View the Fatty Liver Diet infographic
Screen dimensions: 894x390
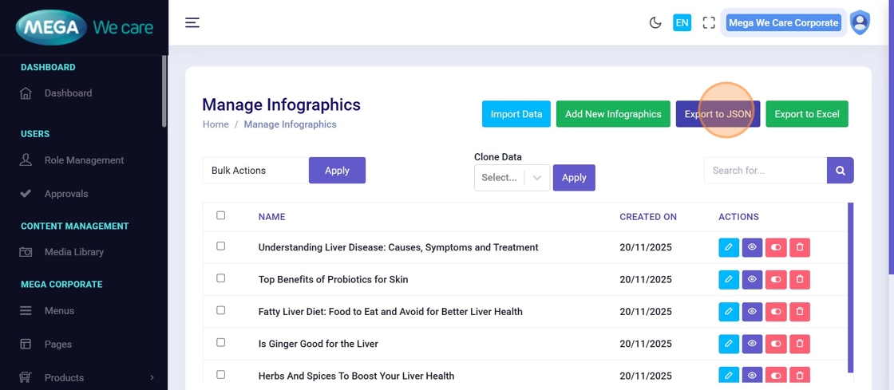point(752,312)
